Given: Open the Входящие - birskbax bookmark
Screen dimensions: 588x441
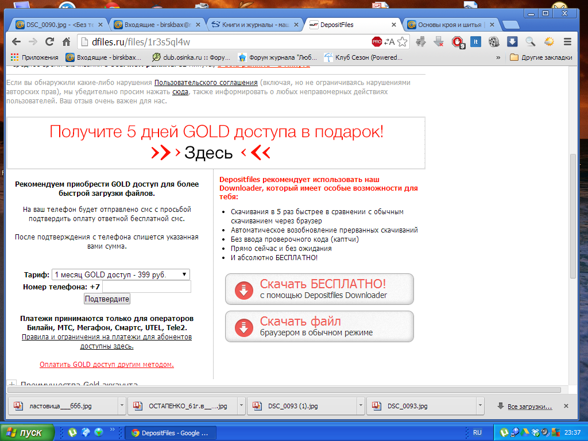Looking at the screenshot, I should pos(103,57).
